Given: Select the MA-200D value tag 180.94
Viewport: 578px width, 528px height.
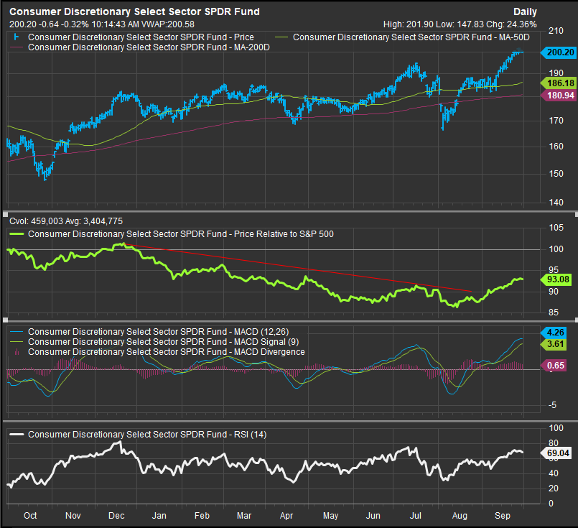Looking at the screenshot, I should 559,96.
